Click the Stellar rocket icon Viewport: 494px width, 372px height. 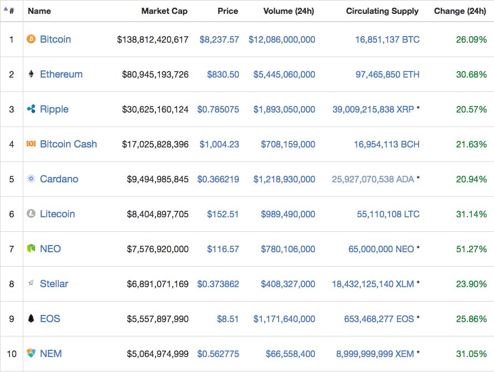(x=31, y=283)
